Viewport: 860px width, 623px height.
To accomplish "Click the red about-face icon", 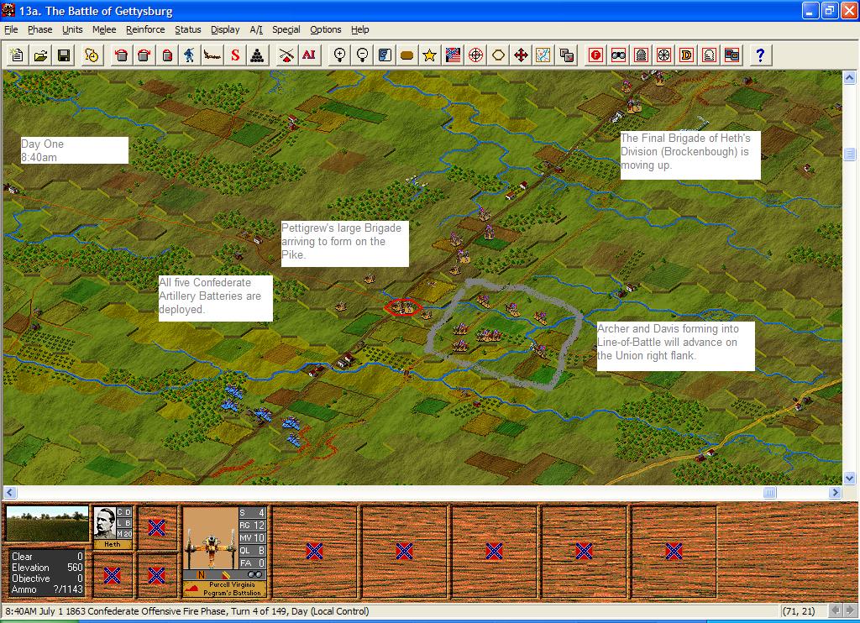I will (167, 55).
